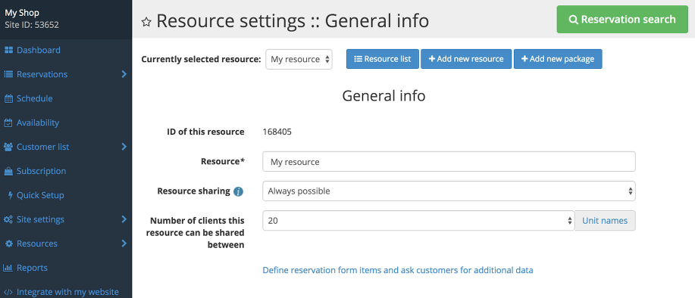
Task: Click the Reports bar chart icon
Action: [8, 268]
